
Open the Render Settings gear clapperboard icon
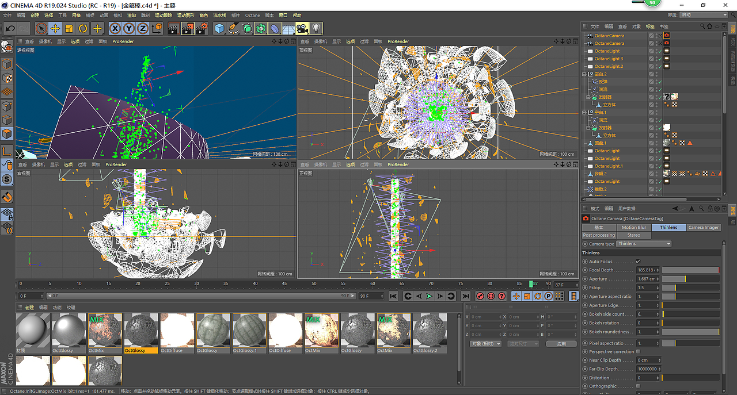tap(202, 28)
